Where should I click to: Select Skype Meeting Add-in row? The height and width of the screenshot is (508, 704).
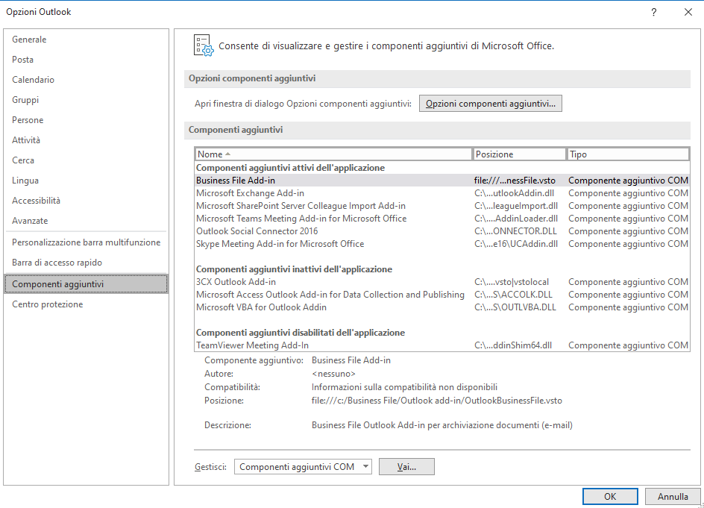point(441,244)
